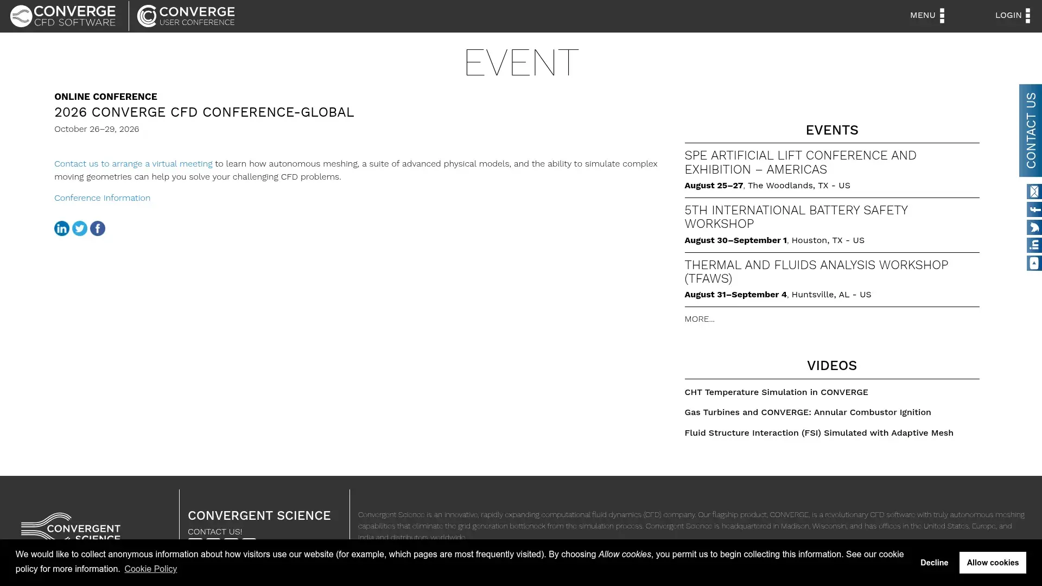Click the ONLINE CONFERENCE label
This screenshot has width=1042, height=586.
[106, 97]
